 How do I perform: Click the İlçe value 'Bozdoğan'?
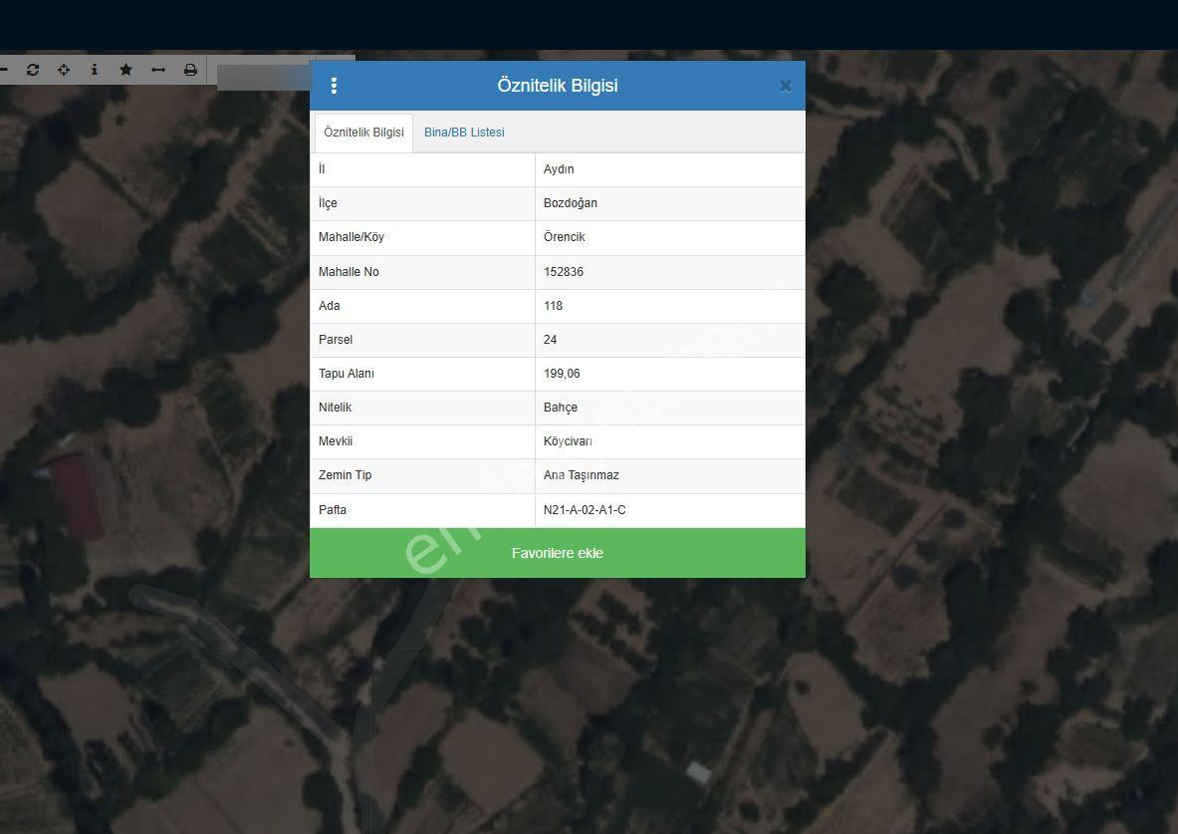571,203
